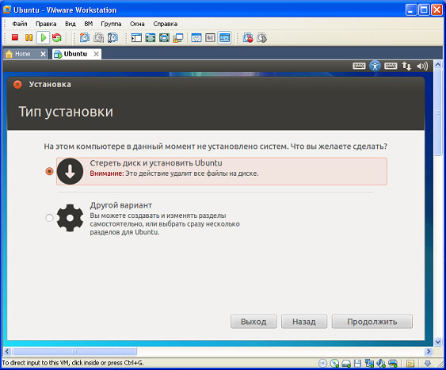The width and height of the screenshot is (446, 370).
Task: Click the vertical scrollbar thumb
Action: (x=438, y=113)
